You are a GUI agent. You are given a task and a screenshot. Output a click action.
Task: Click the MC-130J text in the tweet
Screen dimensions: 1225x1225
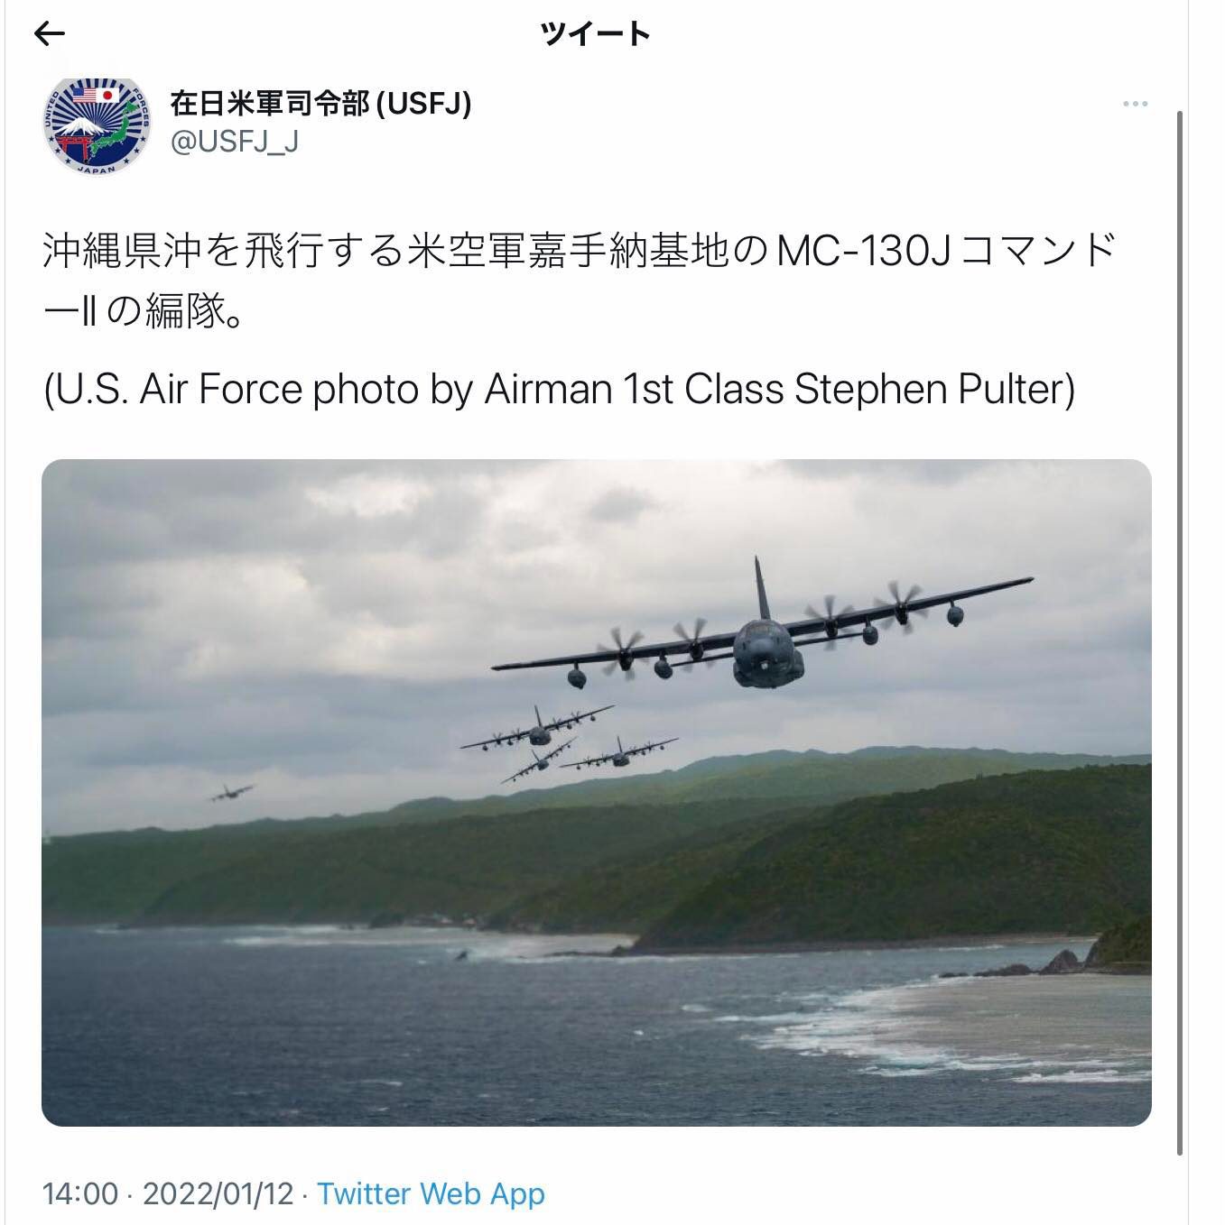[x=864, y=252]
